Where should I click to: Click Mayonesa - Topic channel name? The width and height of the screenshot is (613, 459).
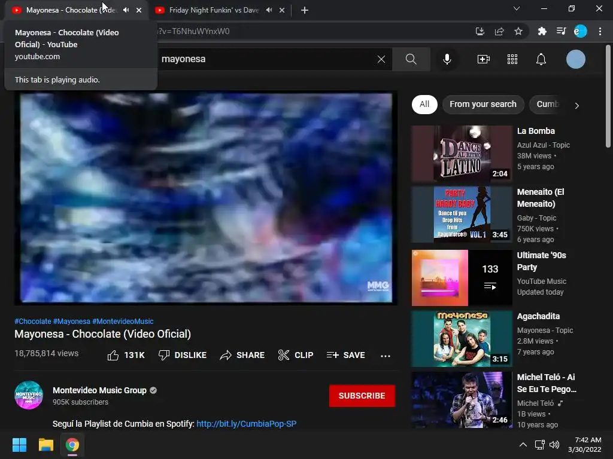[545, 330]
